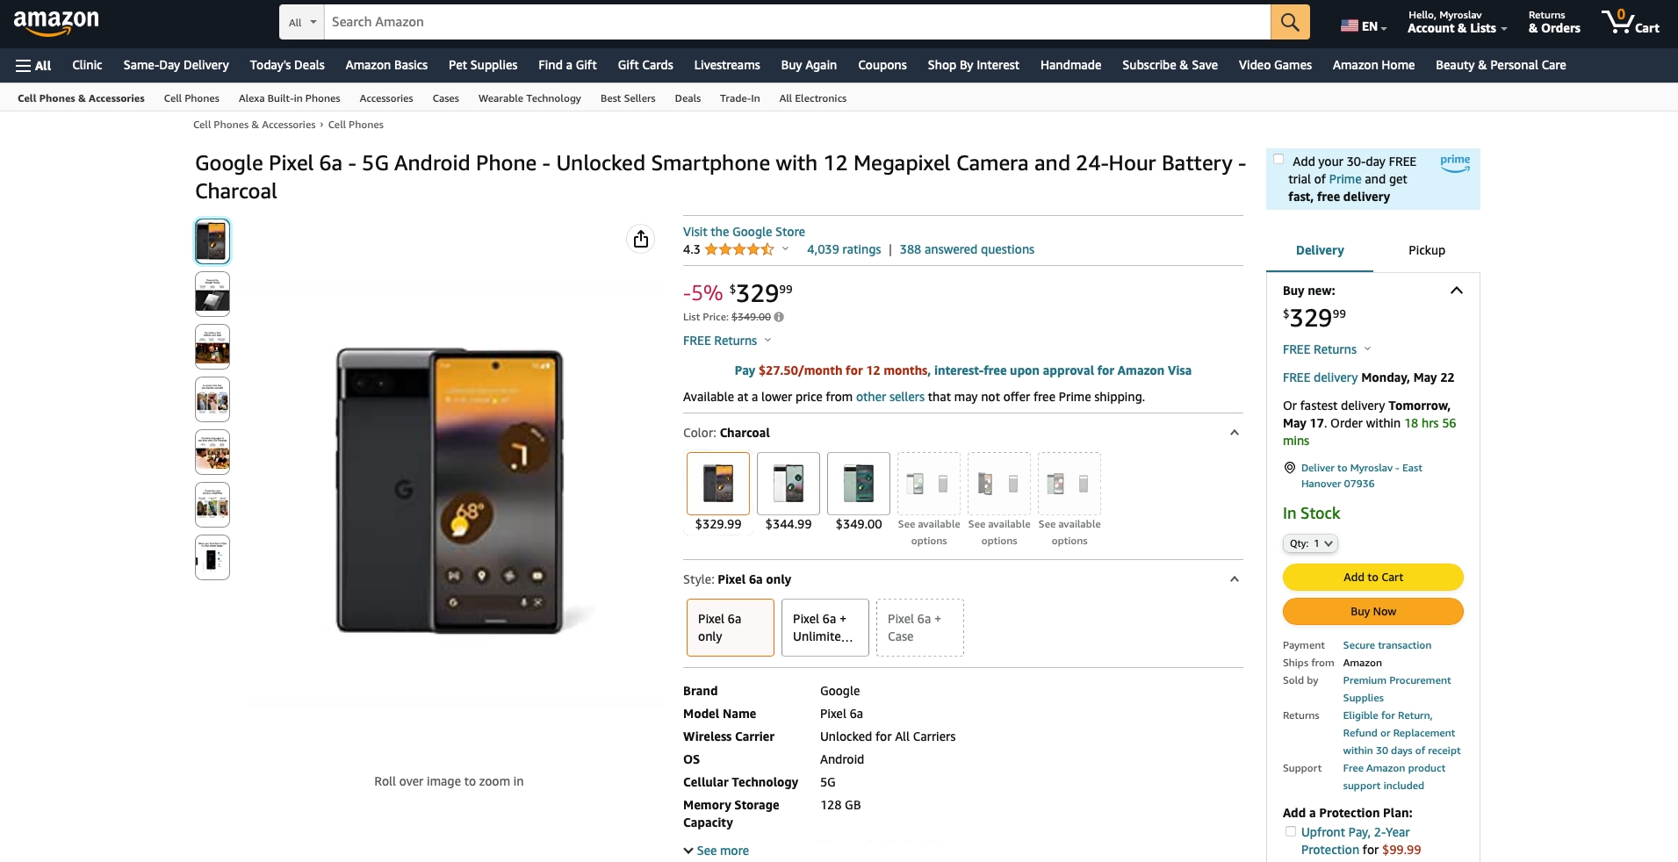The image size is (1678, 862).
Task: Click the List Price info icon
Action: tap(779, 317)
